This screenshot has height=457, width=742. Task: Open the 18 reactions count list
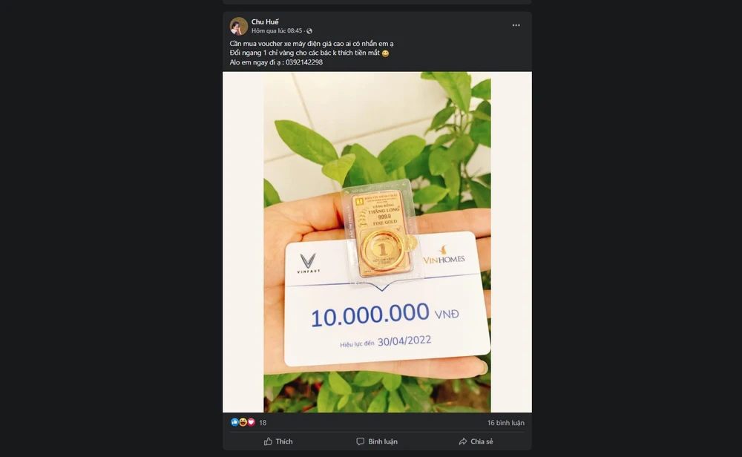click(x=263, y=423)
